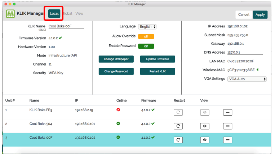
Task: Switch to the Global tab
Action: (x=67, y=13)
